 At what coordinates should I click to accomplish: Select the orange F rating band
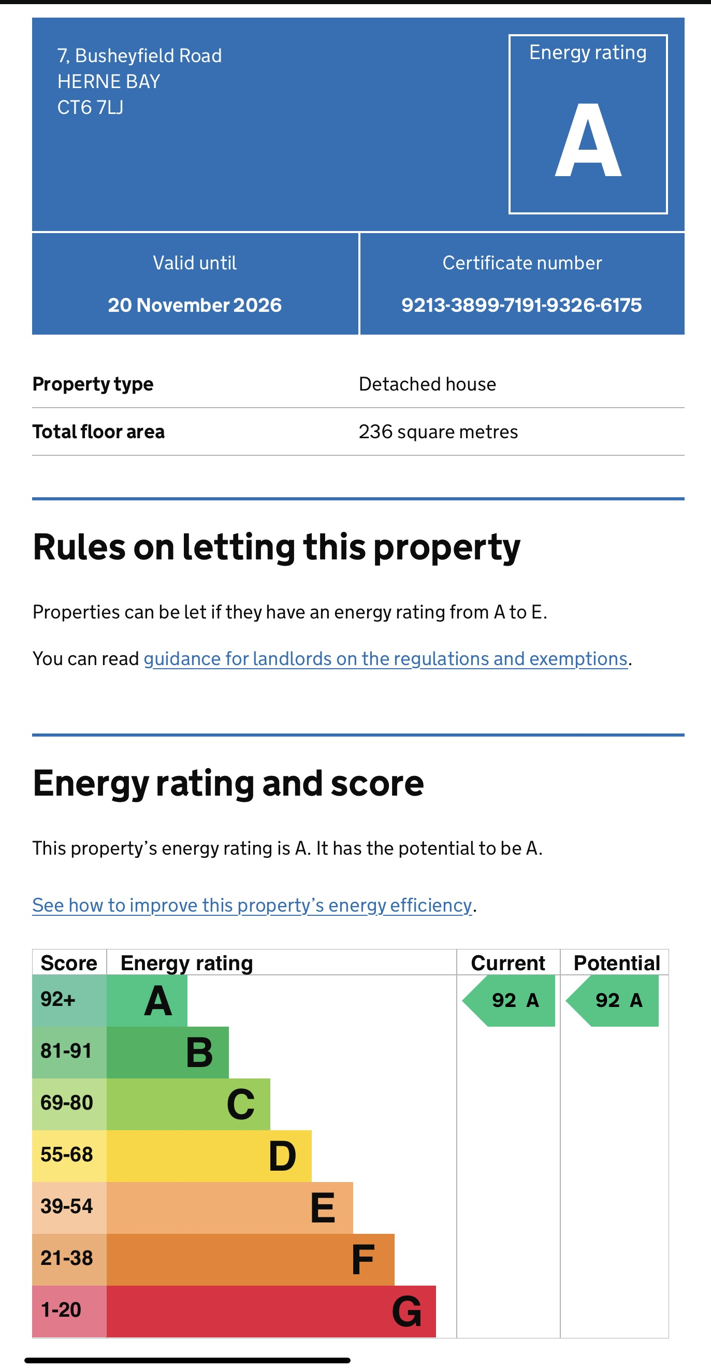(x=251, y=1259)
